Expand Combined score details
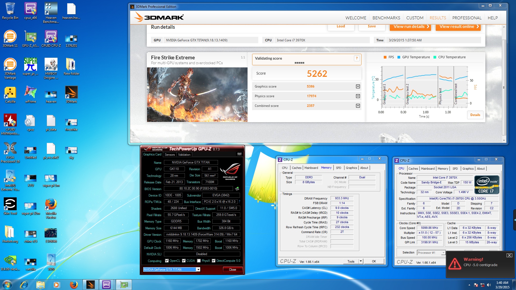516x290 pixels. click(x=358, y=106)
